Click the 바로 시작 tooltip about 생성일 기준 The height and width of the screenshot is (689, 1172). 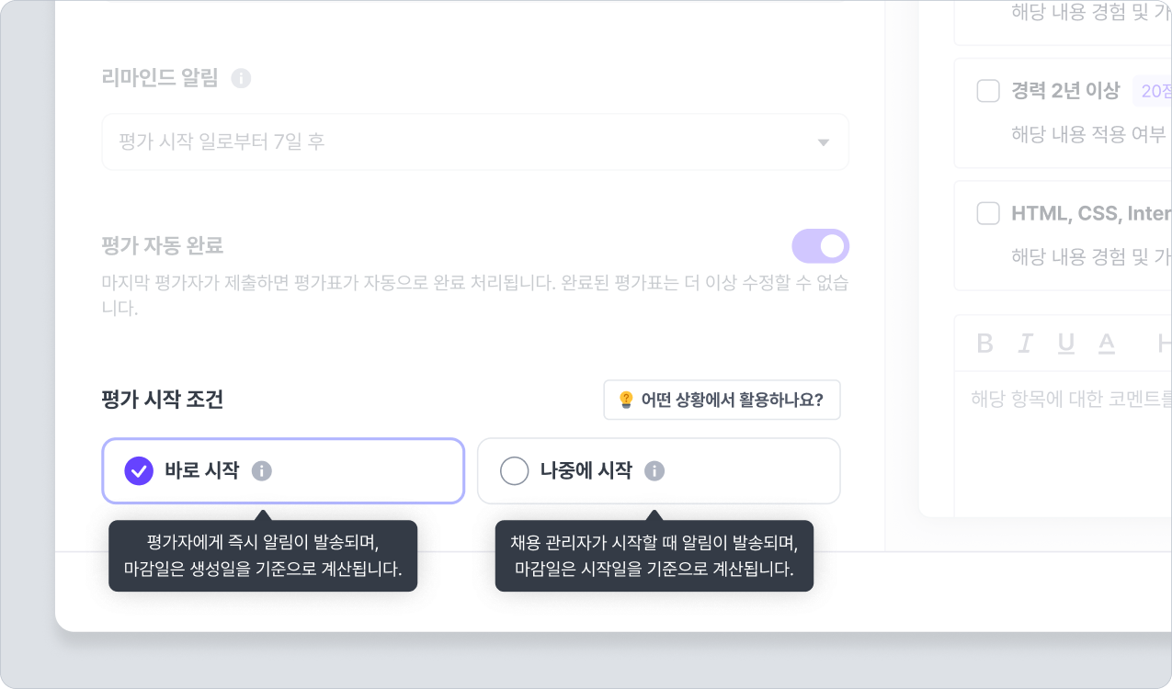(x=263, y=555)
